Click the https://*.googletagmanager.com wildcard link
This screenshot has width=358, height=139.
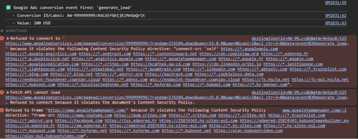[180, 59]
